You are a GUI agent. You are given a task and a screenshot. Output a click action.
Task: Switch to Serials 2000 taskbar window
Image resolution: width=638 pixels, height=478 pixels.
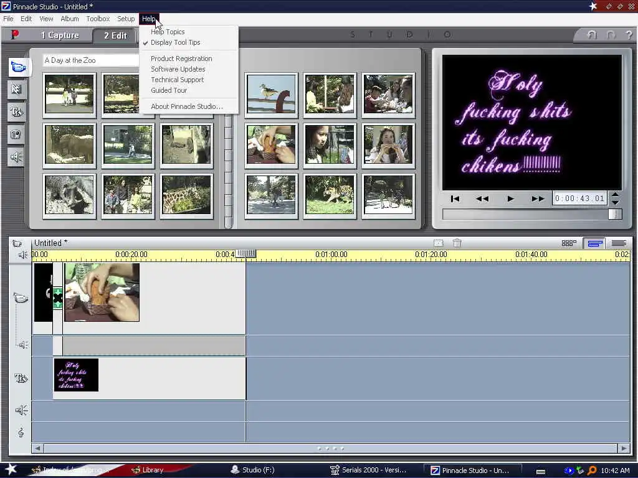click(x=368, y=470)
